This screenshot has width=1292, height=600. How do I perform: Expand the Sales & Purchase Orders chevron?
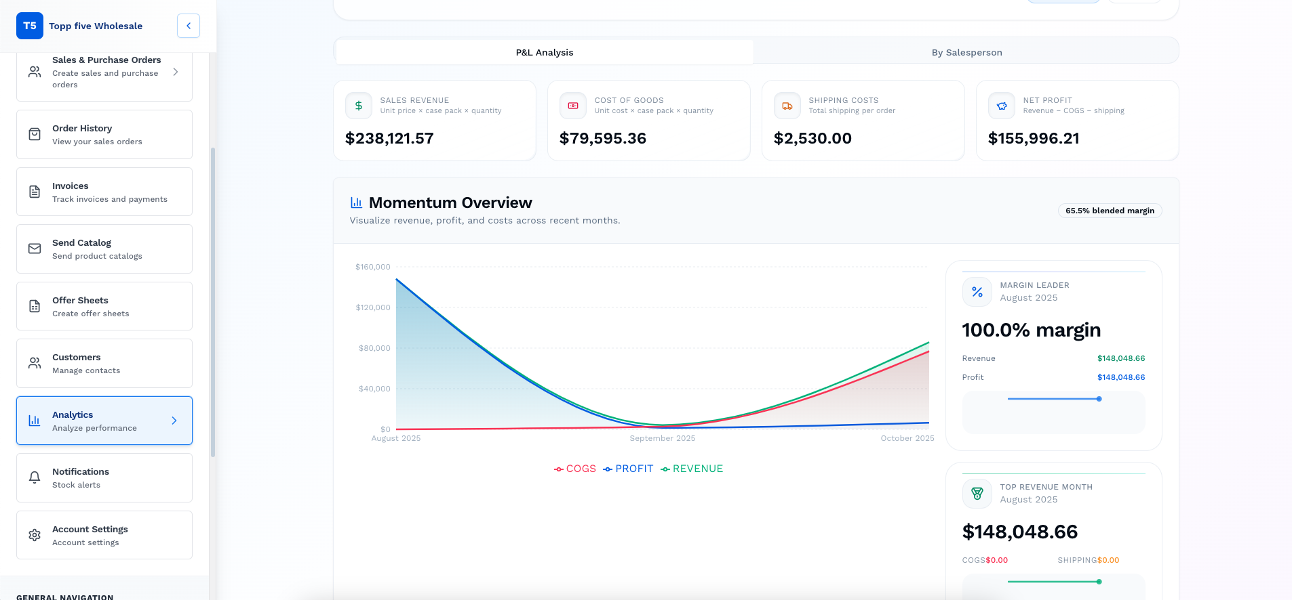tap(176, 72)
